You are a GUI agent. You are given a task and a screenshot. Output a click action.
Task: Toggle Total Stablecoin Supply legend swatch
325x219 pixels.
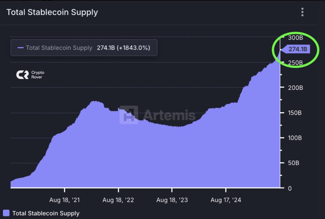pos(6,213)
